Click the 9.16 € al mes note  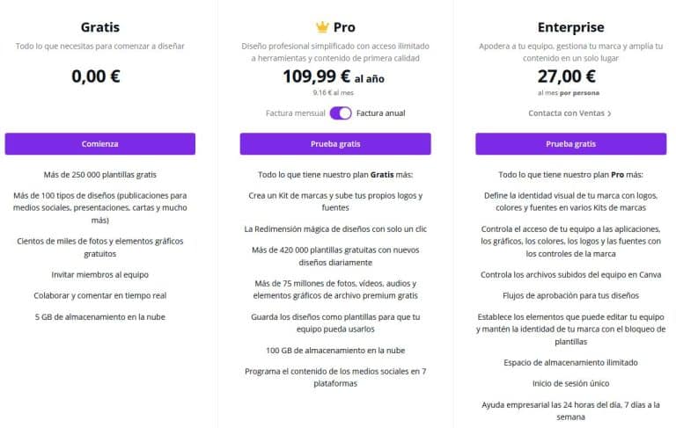pos(334,91)
